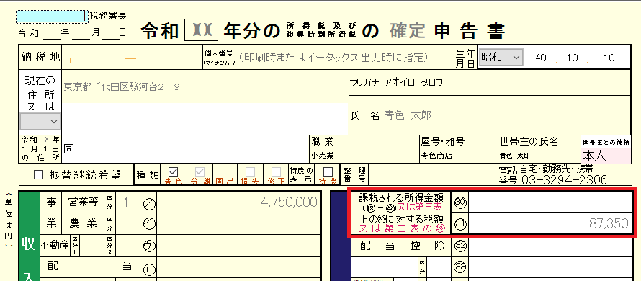Click the 税務署長 label
The height and width of the screenshot is (281, 641).
(107, 16)
